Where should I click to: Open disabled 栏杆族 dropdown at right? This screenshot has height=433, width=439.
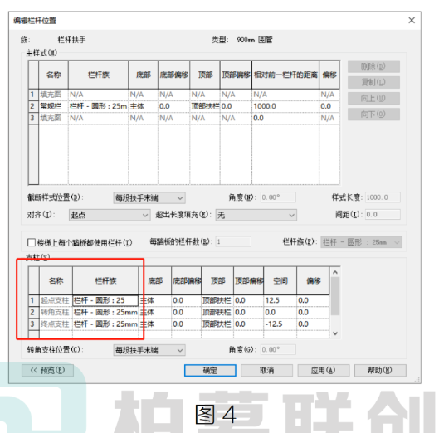[361, 242]
